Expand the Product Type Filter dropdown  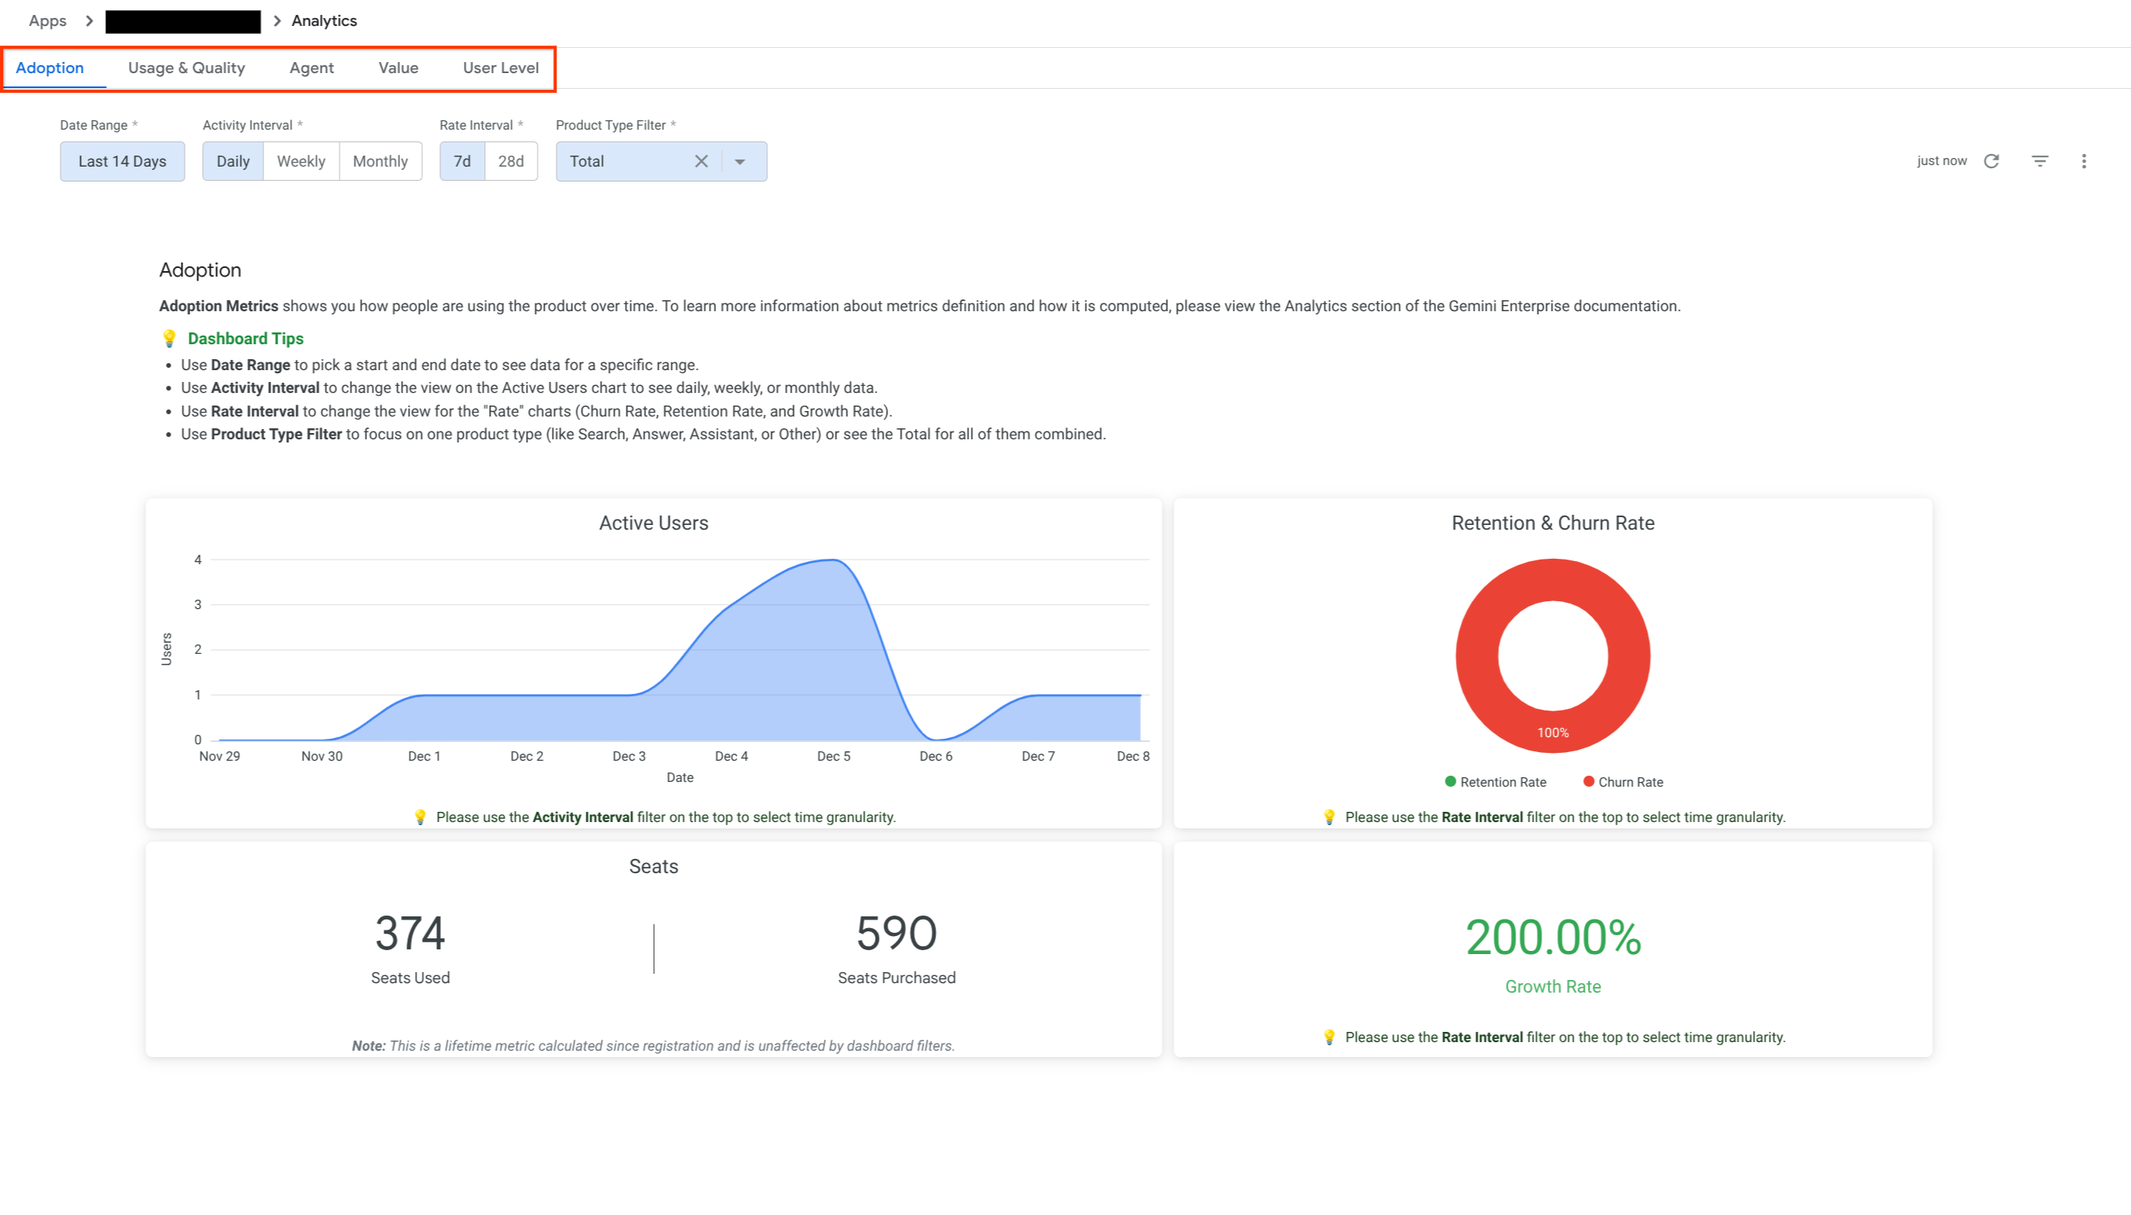coord(739,161)
